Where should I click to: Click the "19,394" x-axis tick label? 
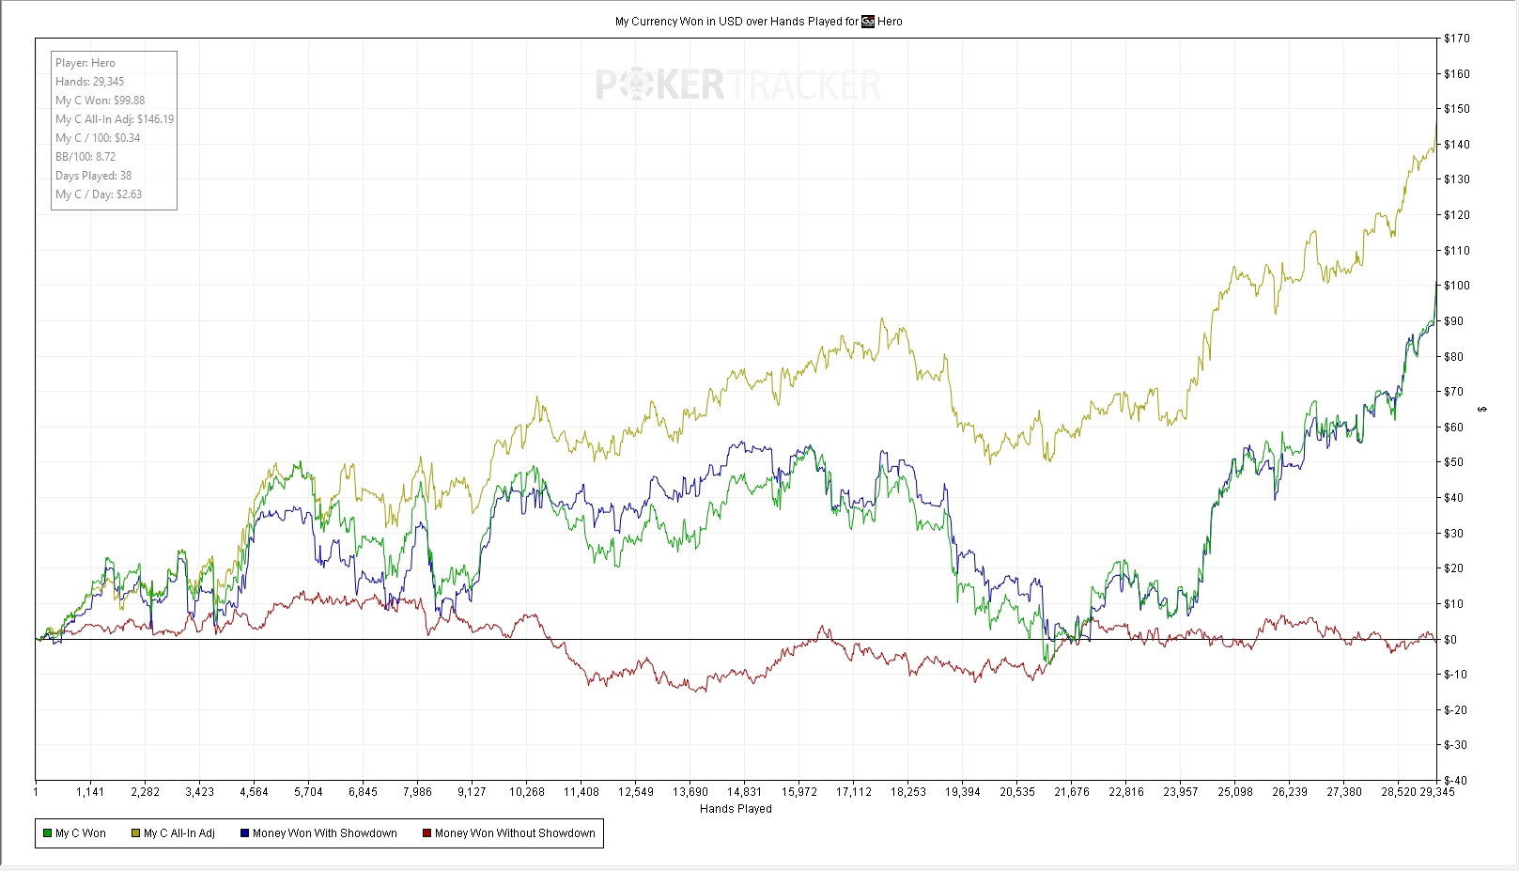[963, 792]
